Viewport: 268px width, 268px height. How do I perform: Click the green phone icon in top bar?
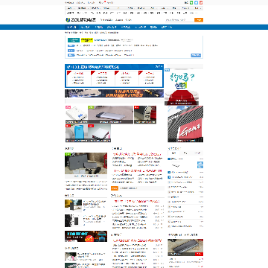[x=191, y=2]
